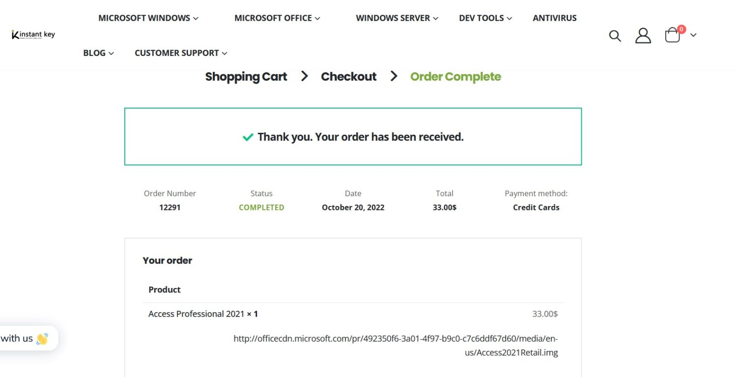Go to the Checkout step
Image resolution: width=737 pixels, height=377 pixels.
pos(349,77)
